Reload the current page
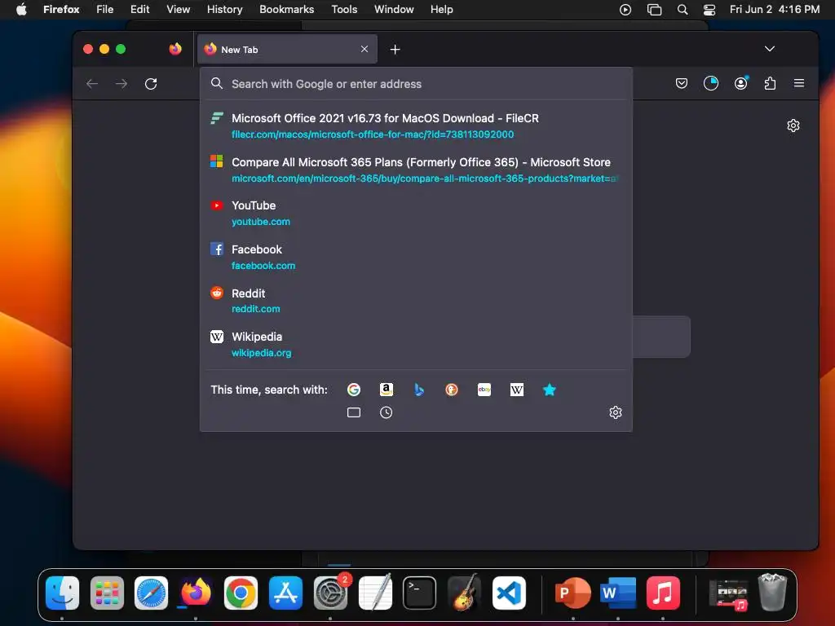 [151, 84]
